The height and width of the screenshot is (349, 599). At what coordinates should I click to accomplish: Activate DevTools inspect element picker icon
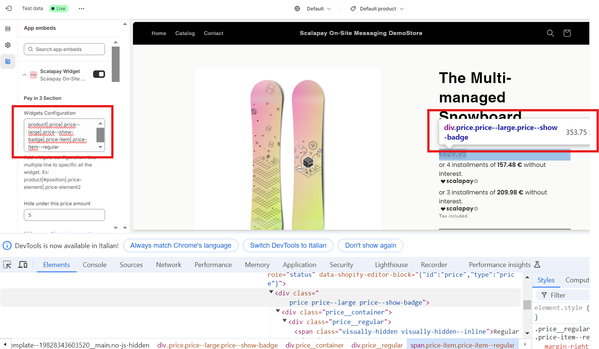tap(7, 264)
